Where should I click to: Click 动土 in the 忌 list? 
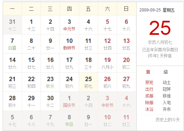pyautogui.click(x=166, y=82)
